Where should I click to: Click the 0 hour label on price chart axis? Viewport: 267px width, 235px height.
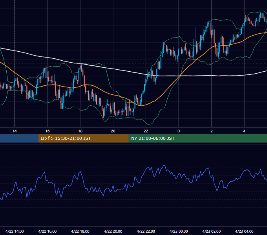[179, 131]
